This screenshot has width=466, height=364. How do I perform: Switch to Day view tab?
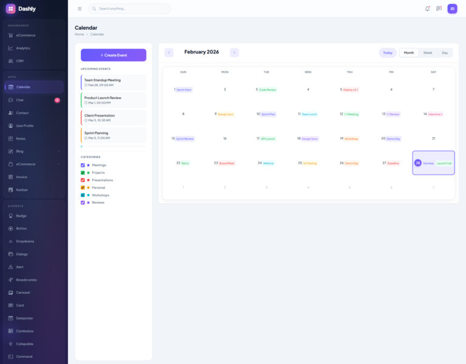tap(445, 53)
